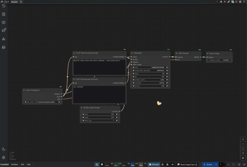Open control_after_generate randomize selector
Screen dimensions: 247x167
click(x=150, y=70)
